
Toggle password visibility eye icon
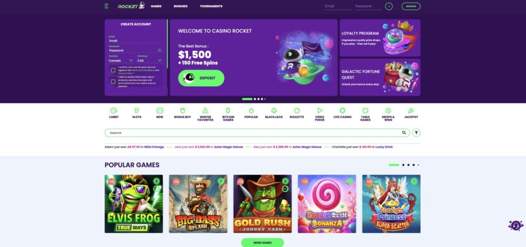click(x=159, y=50)
